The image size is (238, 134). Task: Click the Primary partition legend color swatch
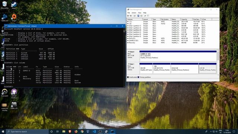[x=138, y=77]
